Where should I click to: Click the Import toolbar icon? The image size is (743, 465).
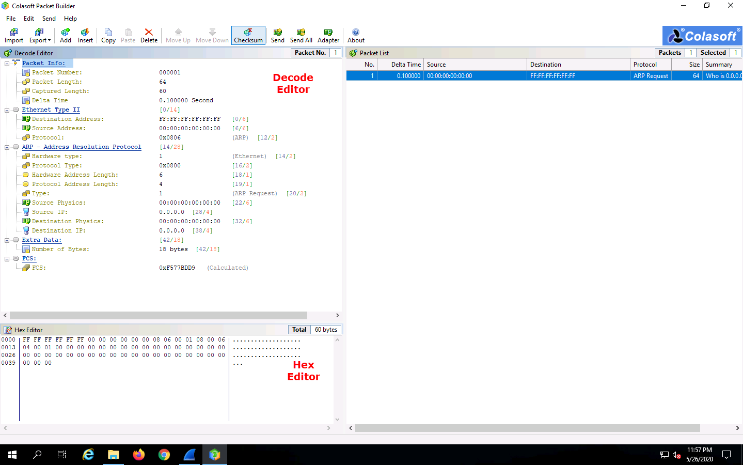pyautogui.click(x=14, y=36)
